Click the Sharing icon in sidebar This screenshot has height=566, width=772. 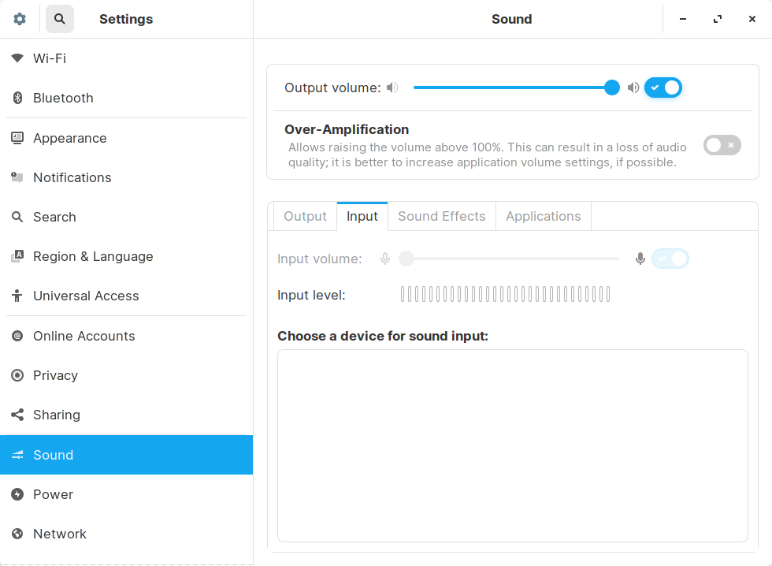point(17,415)
